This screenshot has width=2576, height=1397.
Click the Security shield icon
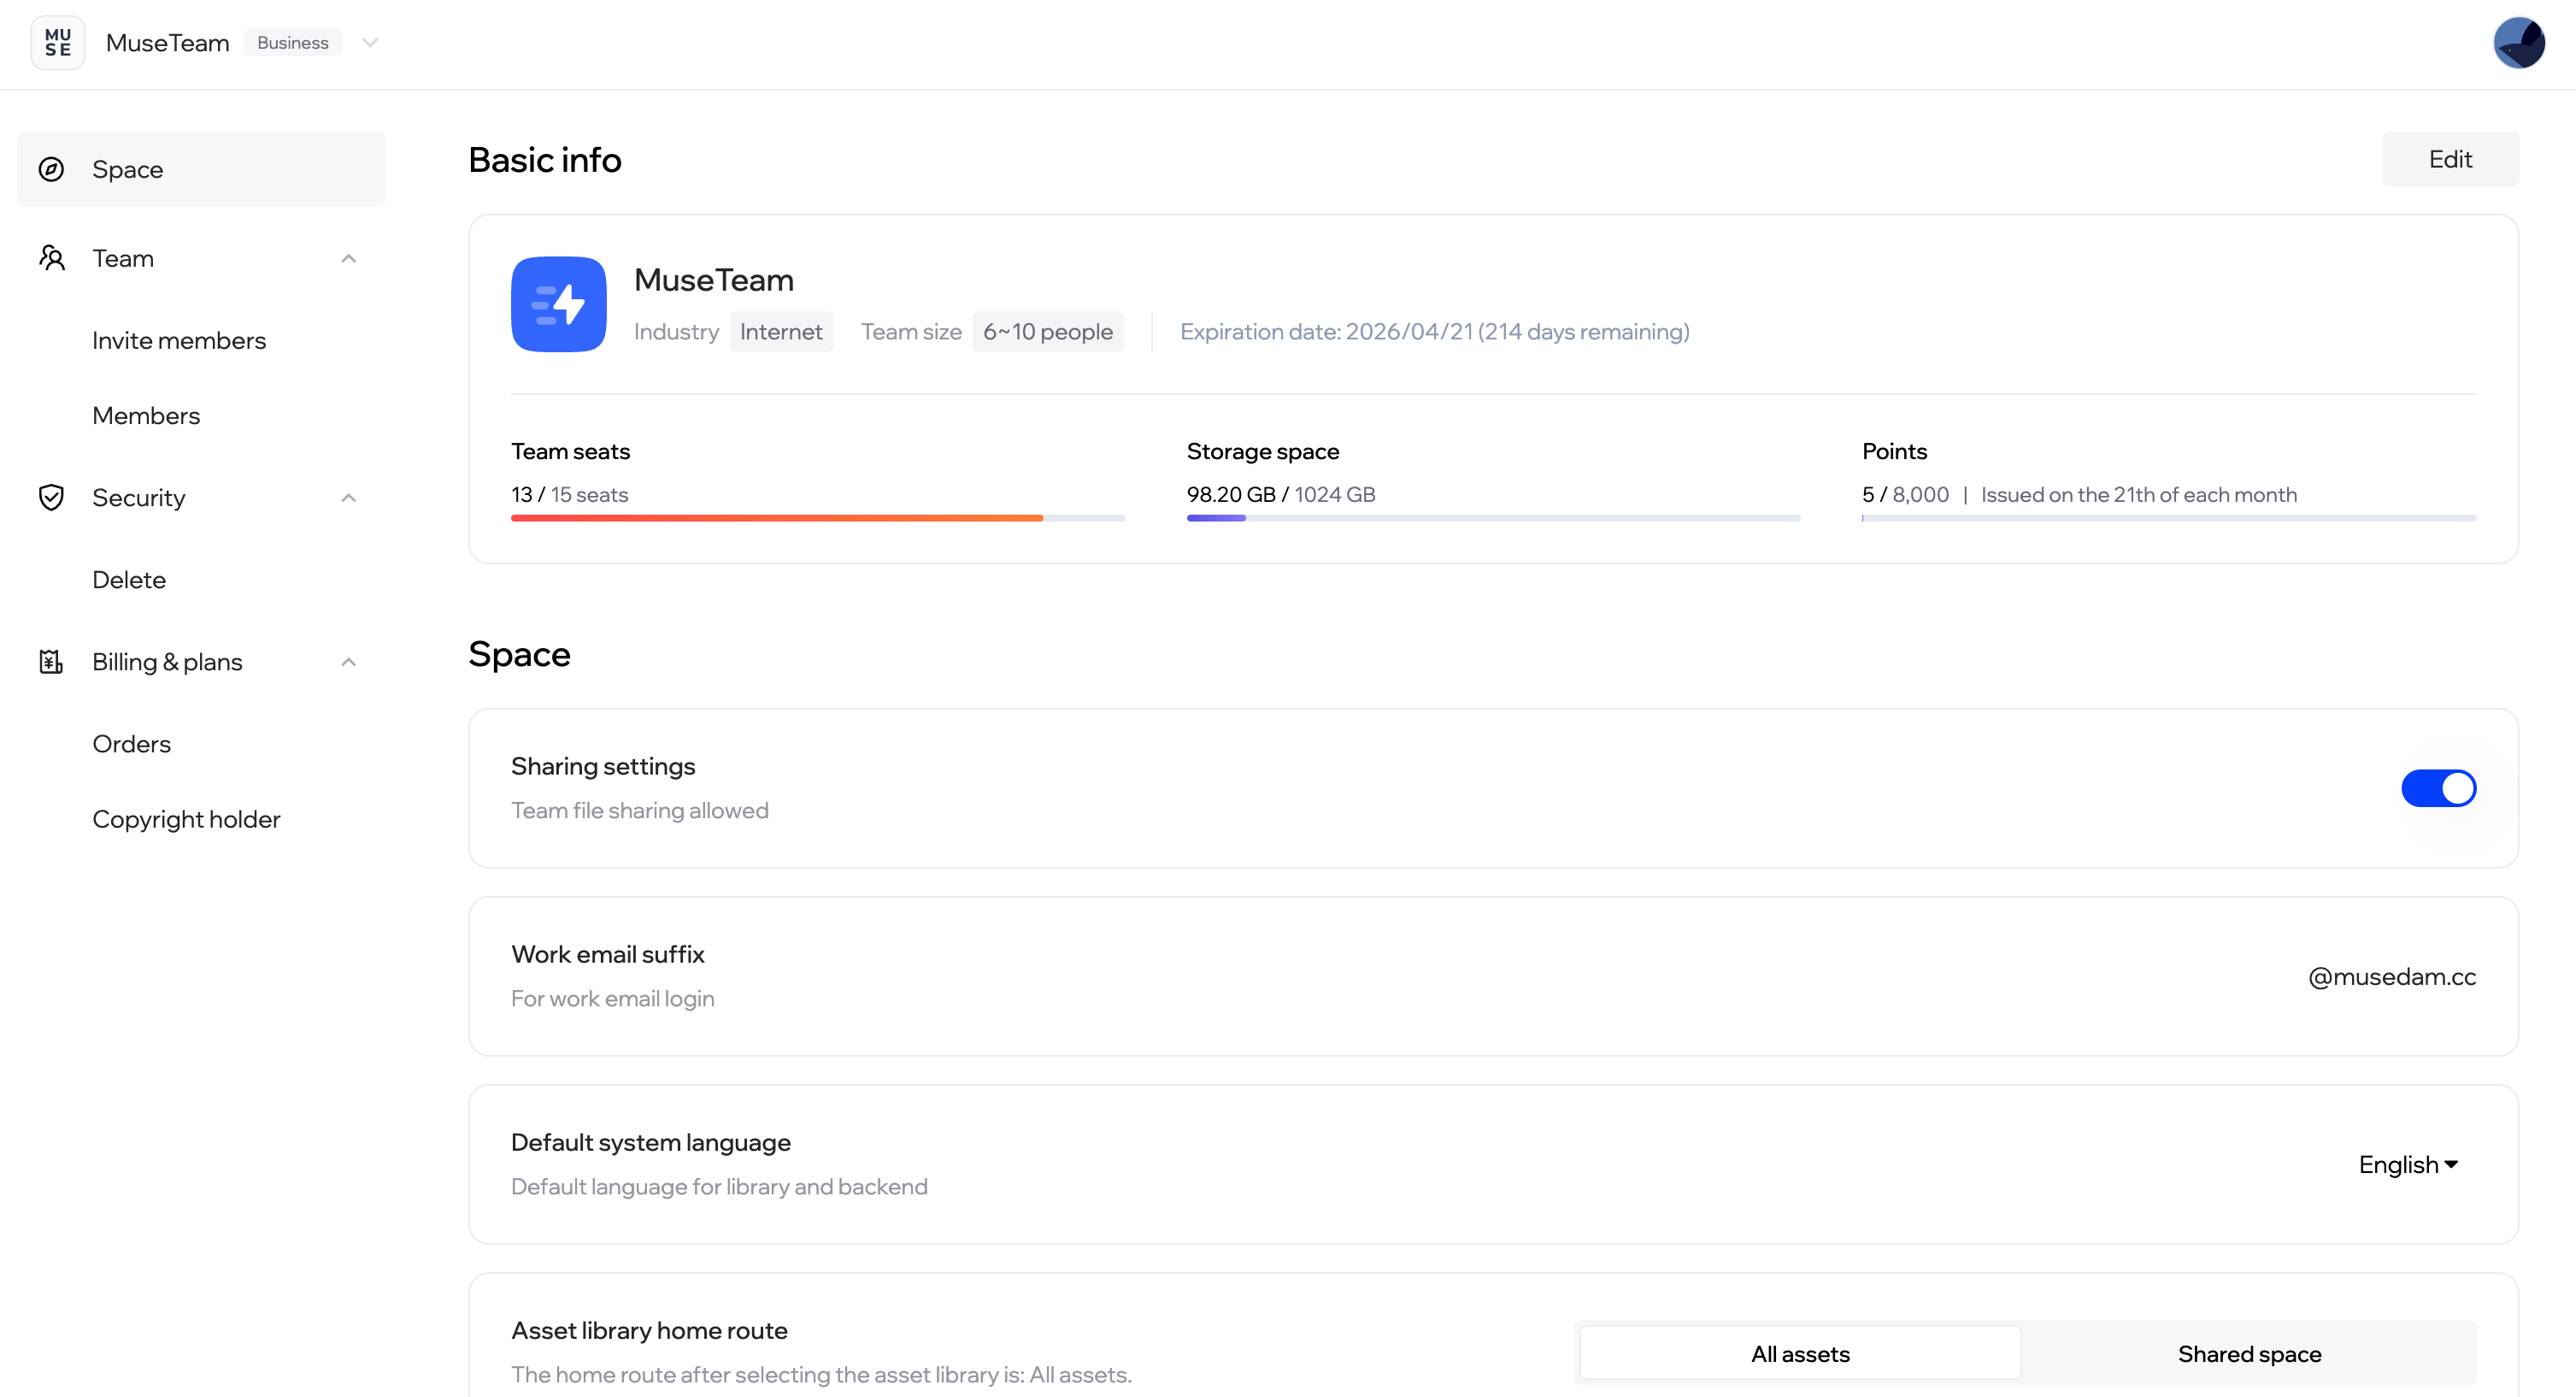[x=51, y=497]
